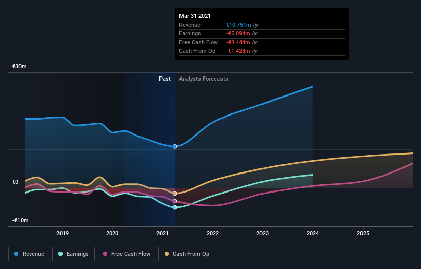421x269 pixels.
Task: Toggle the Cash From Op legend series
Action: (x=187, y=254)
